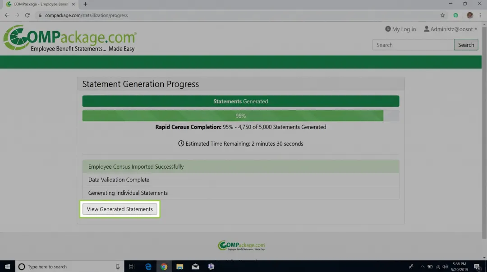Click the browser forward arrow
Screen dimensions: 487x272
(17, 15)
